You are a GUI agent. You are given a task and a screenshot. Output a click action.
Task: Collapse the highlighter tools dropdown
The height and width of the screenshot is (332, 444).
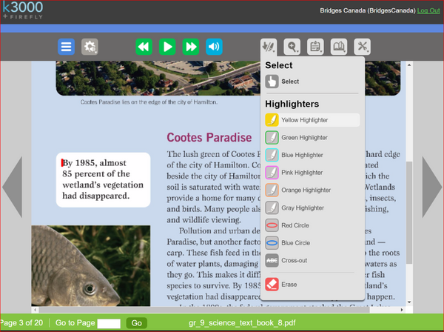[269, 47]
